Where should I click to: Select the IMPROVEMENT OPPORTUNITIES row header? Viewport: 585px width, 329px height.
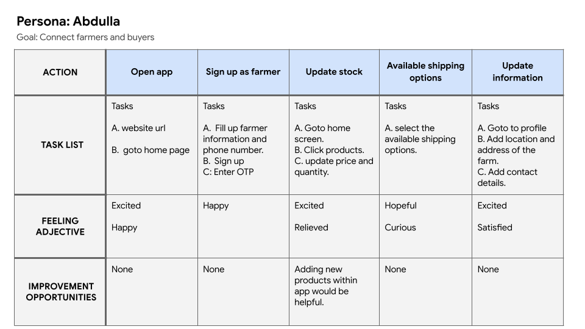[x=60, y=292]
